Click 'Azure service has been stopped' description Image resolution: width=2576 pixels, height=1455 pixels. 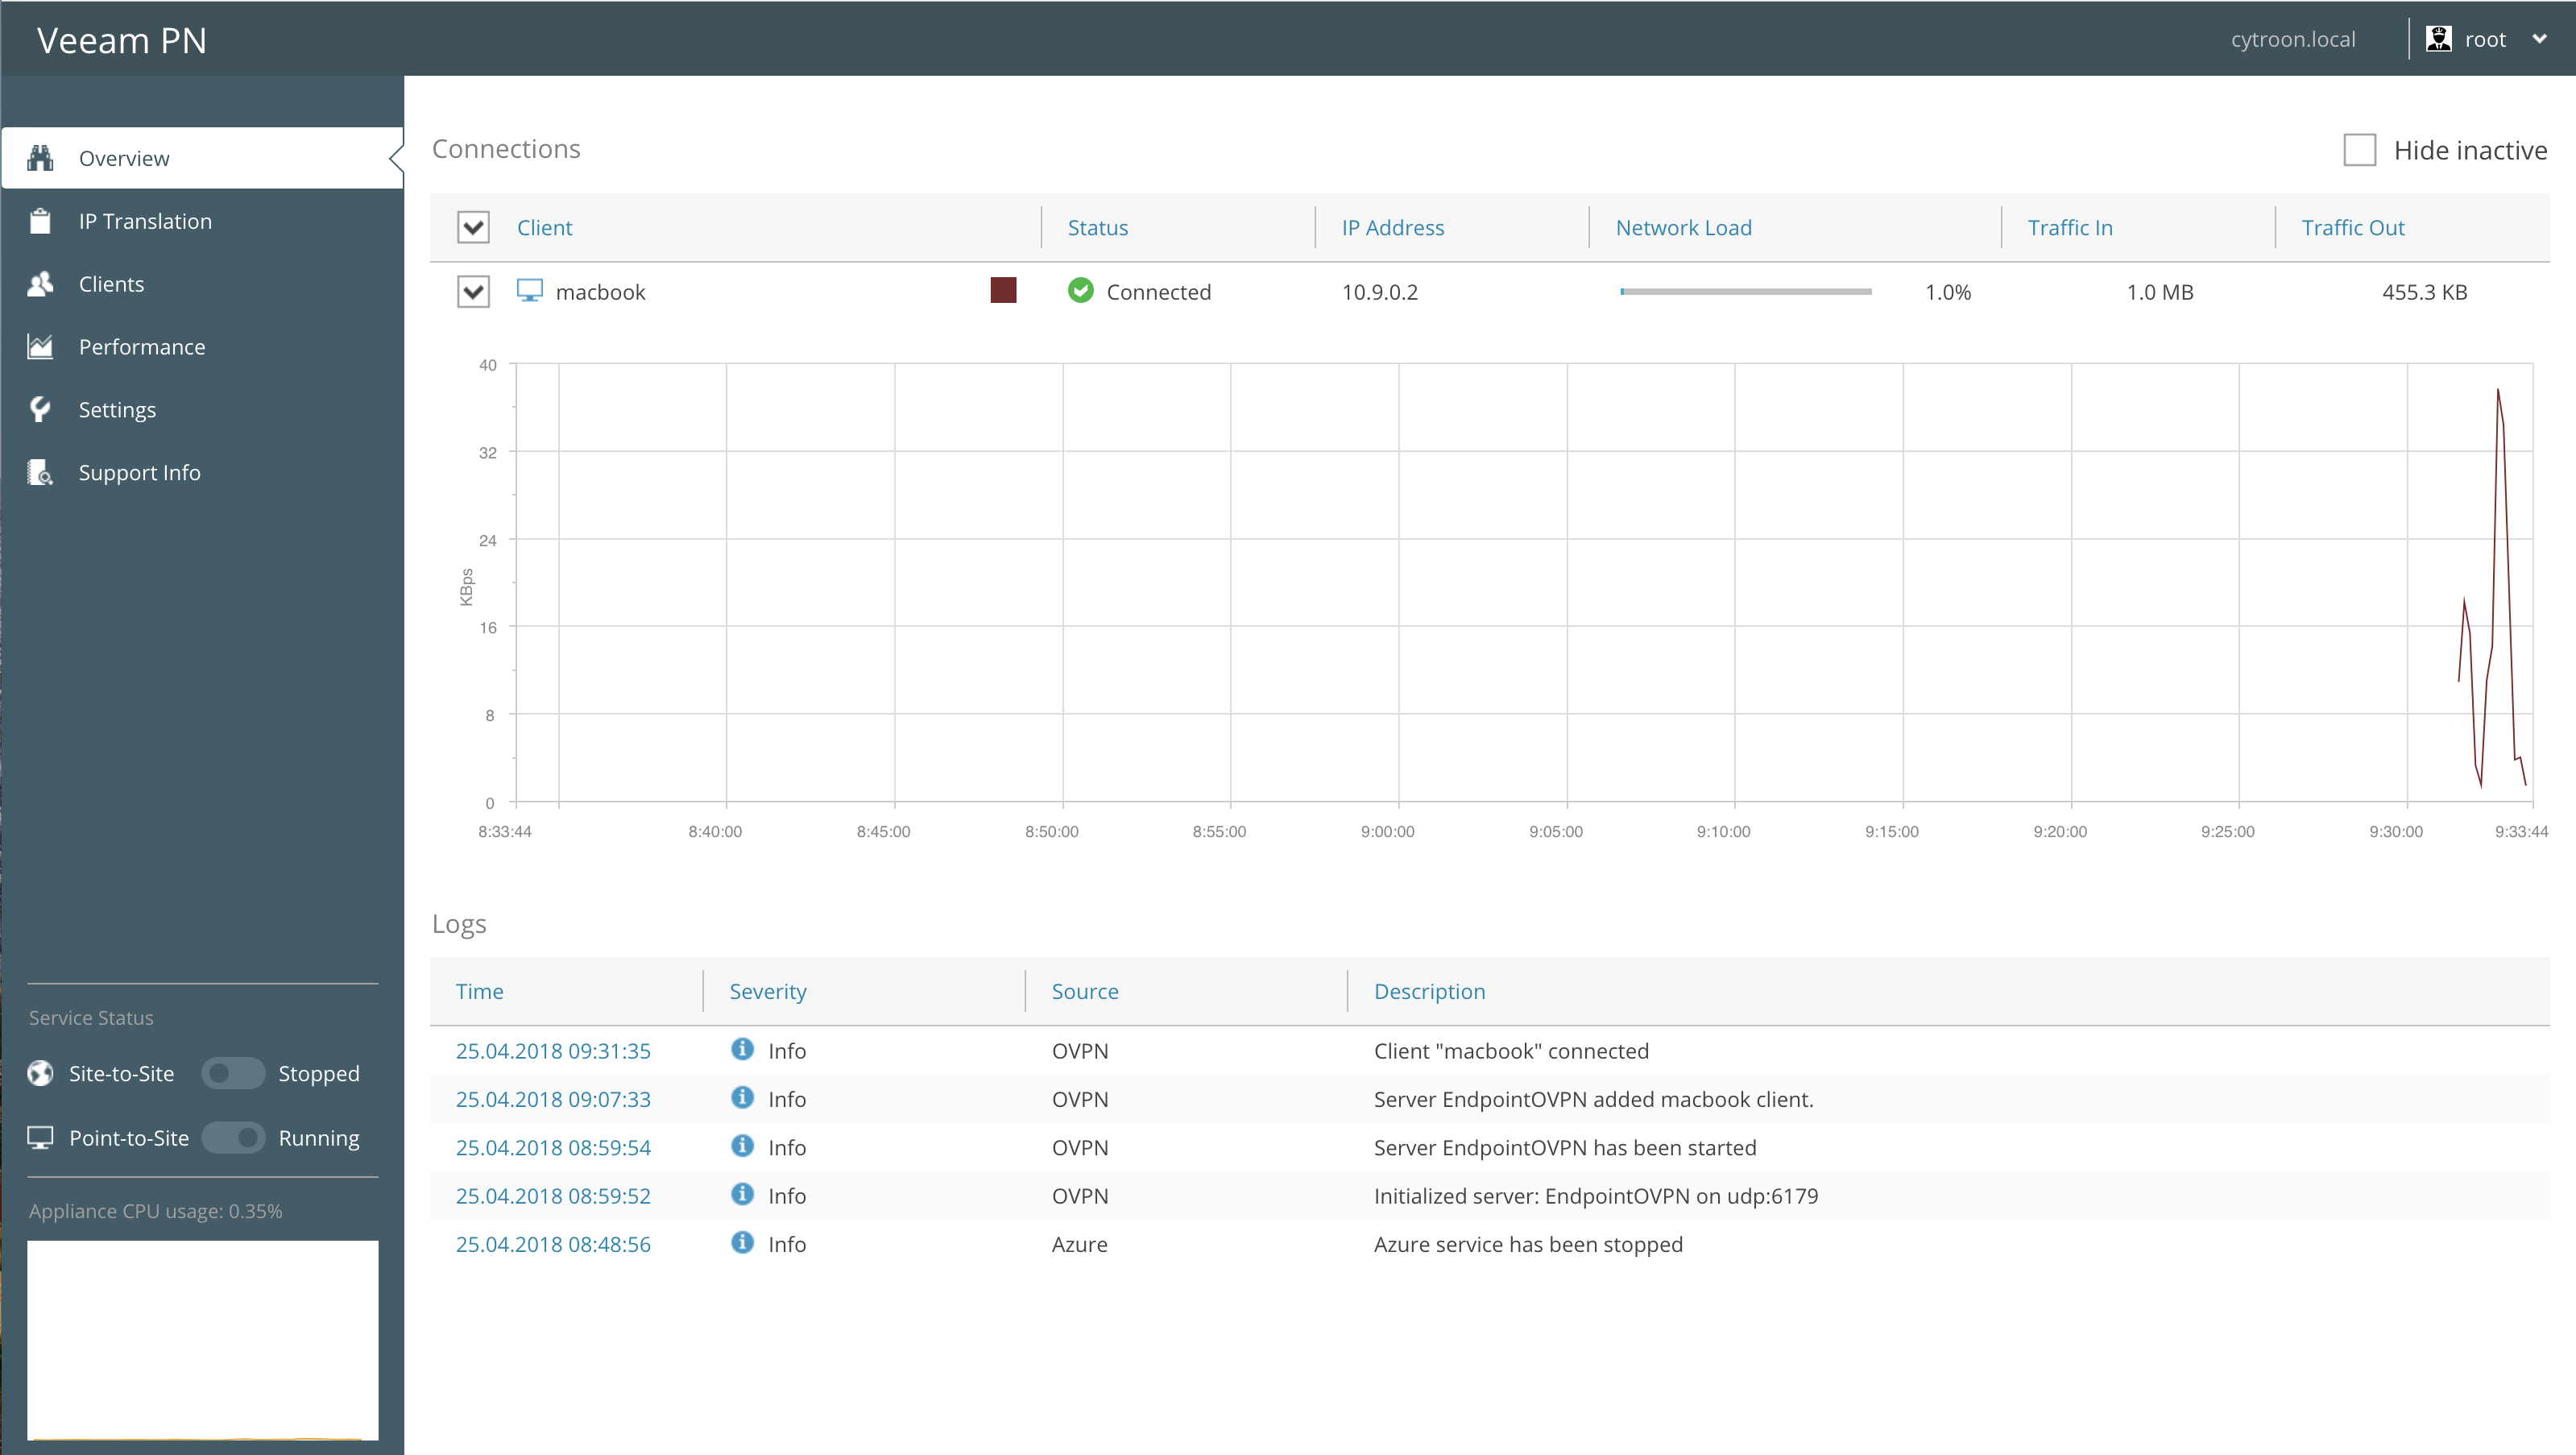[x=1528, y=1244]
